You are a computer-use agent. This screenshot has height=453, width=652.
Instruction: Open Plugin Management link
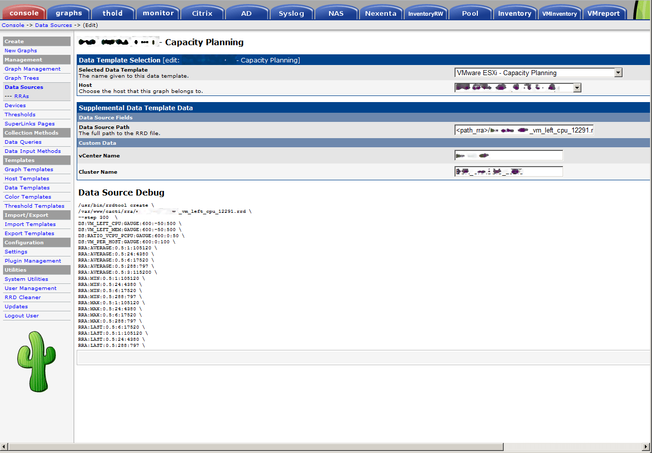(32, 261)
